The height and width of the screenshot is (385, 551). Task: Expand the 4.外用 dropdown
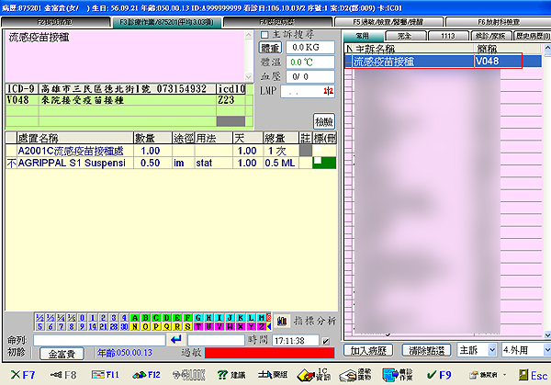click(523, 350)
